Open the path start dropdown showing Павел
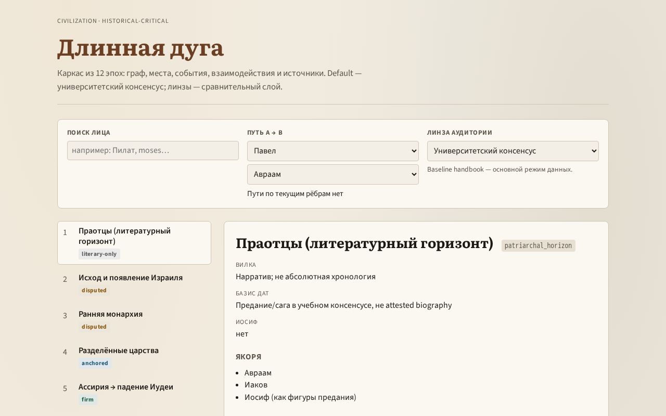The image size is (666, 416). tap(333, 151)
